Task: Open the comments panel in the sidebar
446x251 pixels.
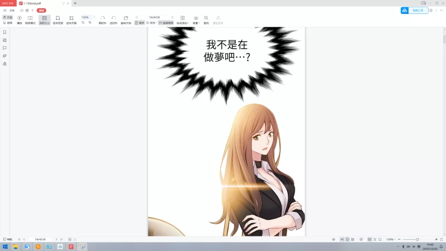Action: pyautogui.click(x=5, y=48)
